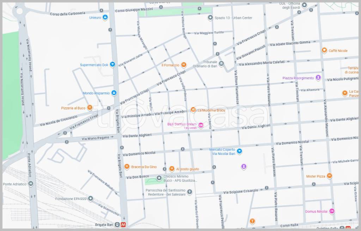This screenshot has height=231, width=361.
Task: Select the Mister Pizza restaurant pin
Action: coord(330,176)
